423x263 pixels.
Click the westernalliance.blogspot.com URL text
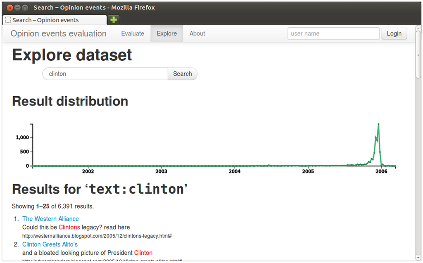[x=97, y=235]
